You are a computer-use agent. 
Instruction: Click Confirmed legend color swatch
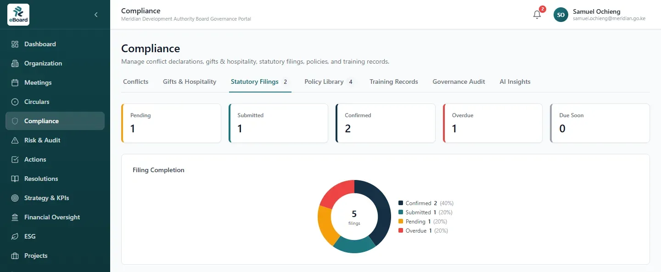point(401,203)
